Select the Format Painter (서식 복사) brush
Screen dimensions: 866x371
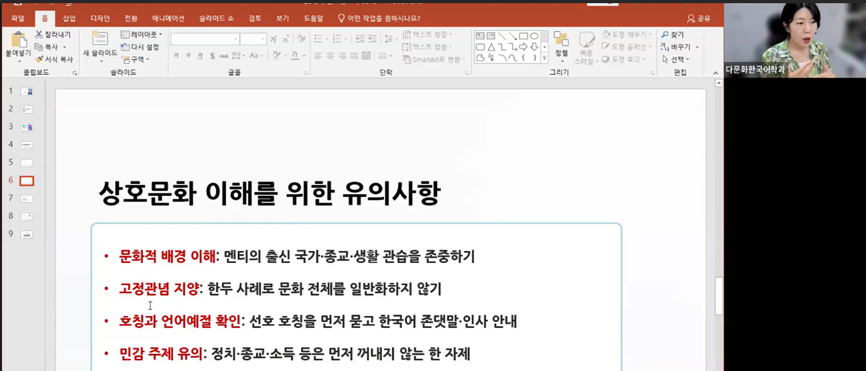39,59
